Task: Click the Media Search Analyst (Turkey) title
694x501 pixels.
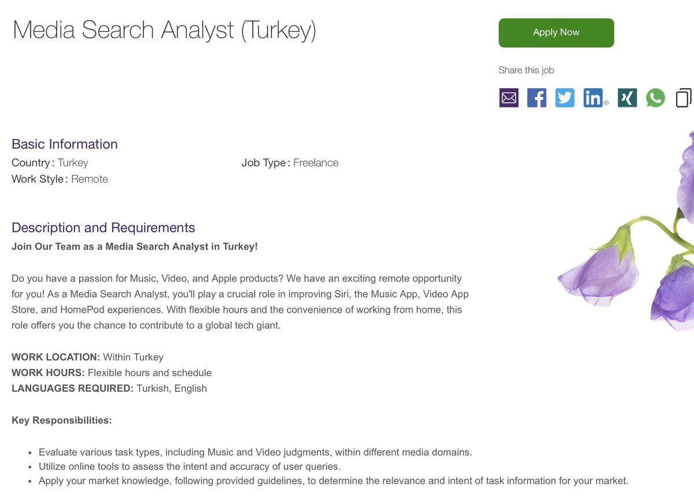Action: [x=164, y=30]
